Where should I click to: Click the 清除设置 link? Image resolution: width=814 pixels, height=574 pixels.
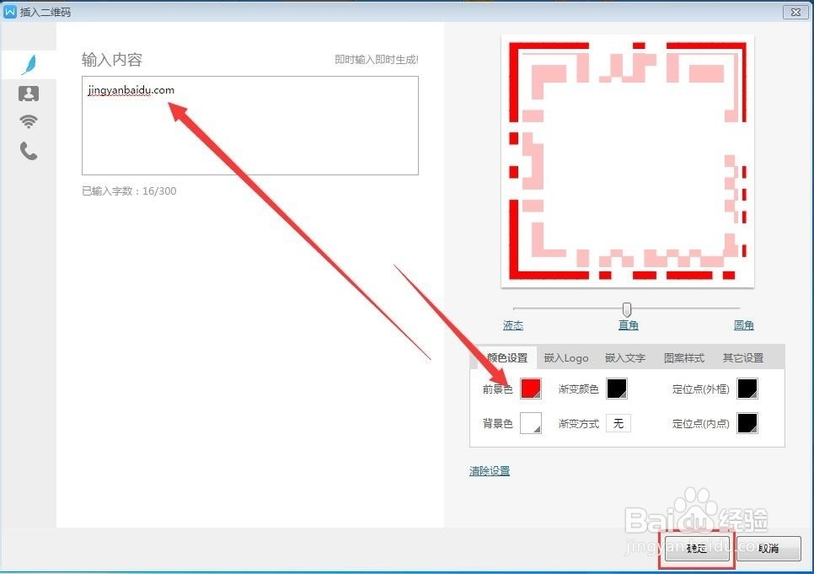490,470
